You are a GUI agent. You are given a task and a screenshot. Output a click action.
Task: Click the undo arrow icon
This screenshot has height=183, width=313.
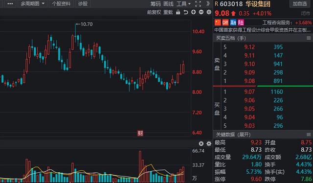point(186,12)
